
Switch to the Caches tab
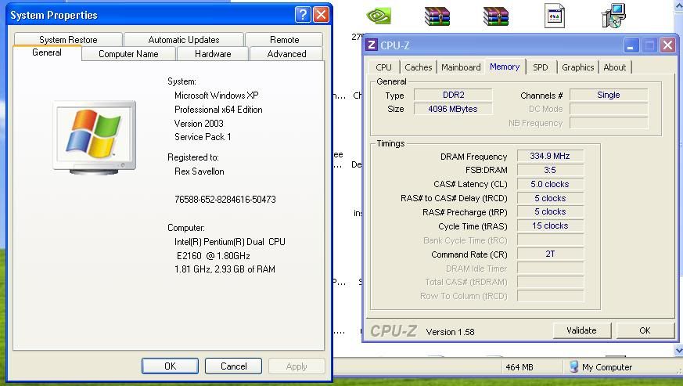(x=418, y=67)
